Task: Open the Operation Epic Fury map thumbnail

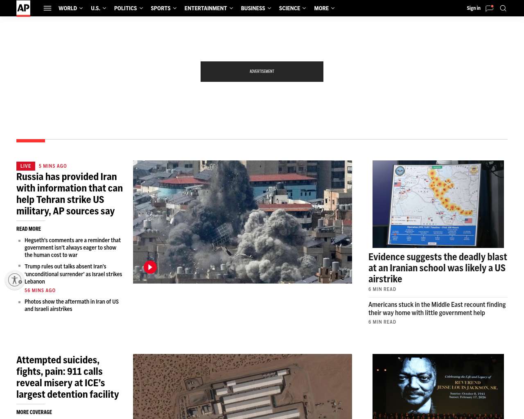Action: [438, 204]
